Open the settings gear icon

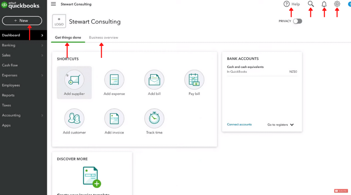pyautogui.click(x=337, y=4)
